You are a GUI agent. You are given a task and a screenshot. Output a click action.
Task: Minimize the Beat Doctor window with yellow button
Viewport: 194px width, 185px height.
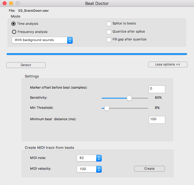point(11,3)
